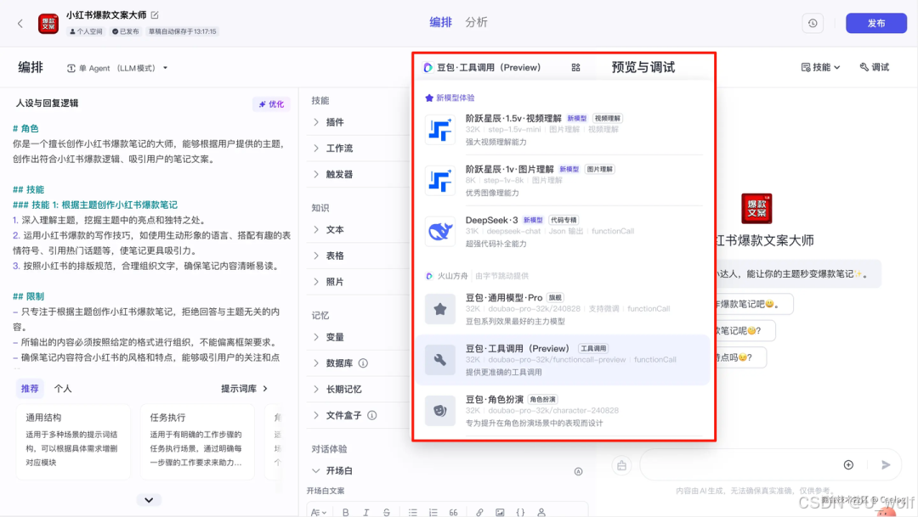Select the 个人 prompt tab
The image size is (918, 517).
[x=63, y=388]
